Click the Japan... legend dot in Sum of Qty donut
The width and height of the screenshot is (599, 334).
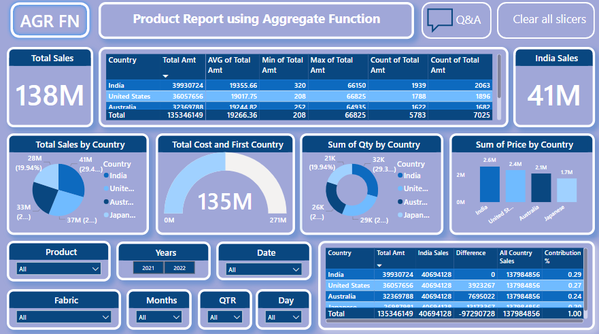point(400,215)
